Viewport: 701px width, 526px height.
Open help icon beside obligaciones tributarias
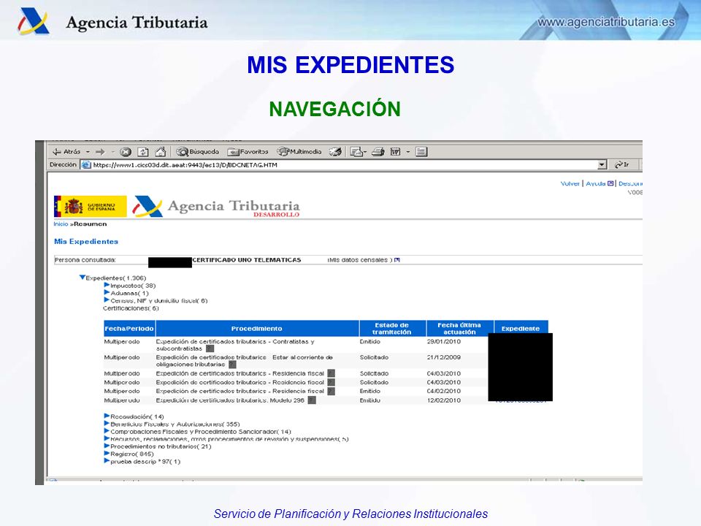[232, 365]
